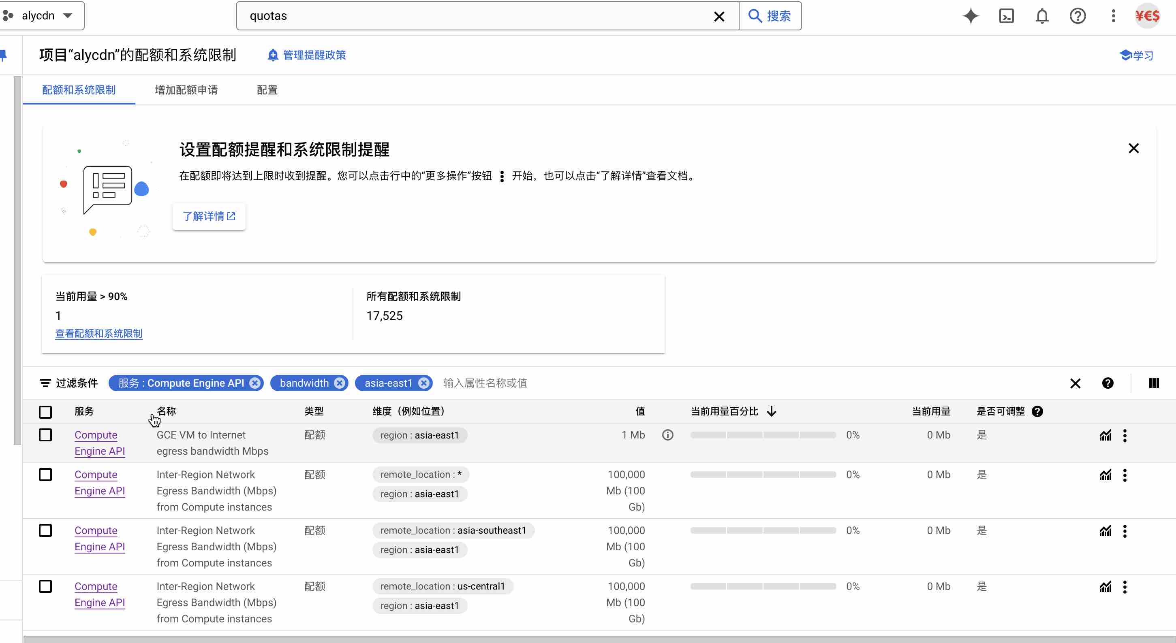1176x643 pixels.
Task: Show usage chart for us-central1 row
Action: click(1105, 587)
